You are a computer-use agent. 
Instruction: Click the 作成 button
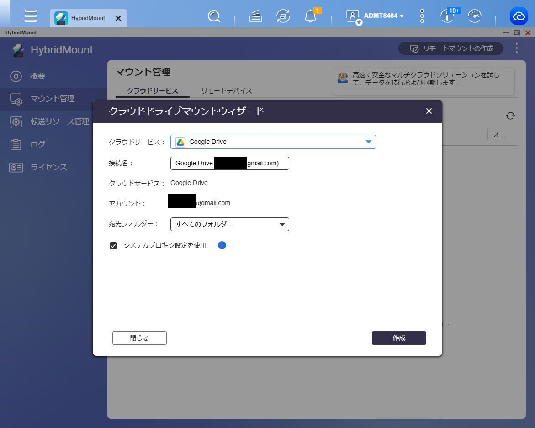tap(399, 338)
